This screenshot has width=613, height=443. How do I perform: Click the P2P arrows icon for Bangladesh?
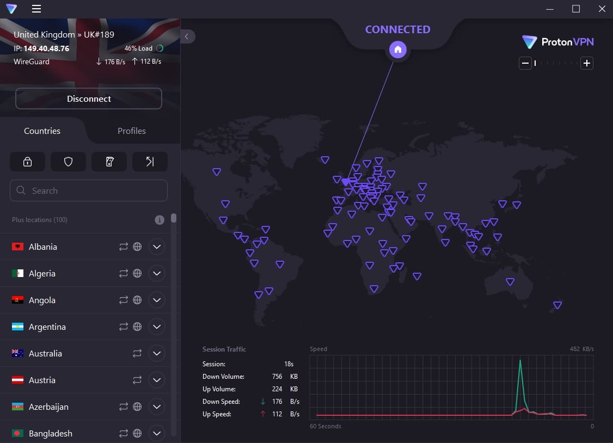pyautogui.click(x=124, y=433)
